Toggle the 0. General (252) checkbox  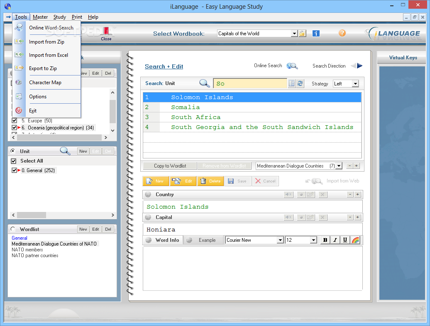coord(14,170)
